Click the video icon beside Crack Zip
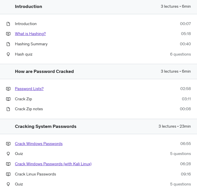Image resolution: width=197 pixels, height=190 pixels. click(x=8, y=99)
